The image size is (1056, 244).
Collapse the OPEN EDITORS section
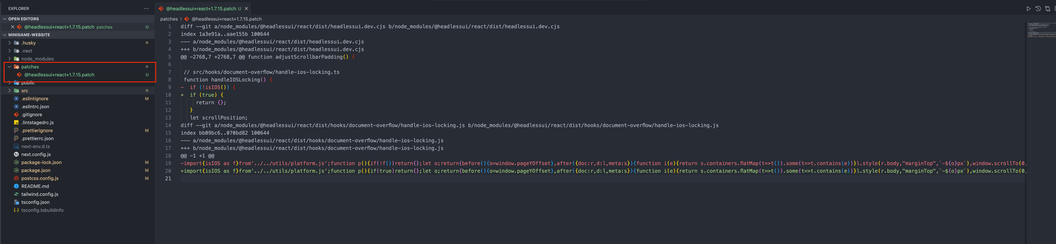[4, 19]
